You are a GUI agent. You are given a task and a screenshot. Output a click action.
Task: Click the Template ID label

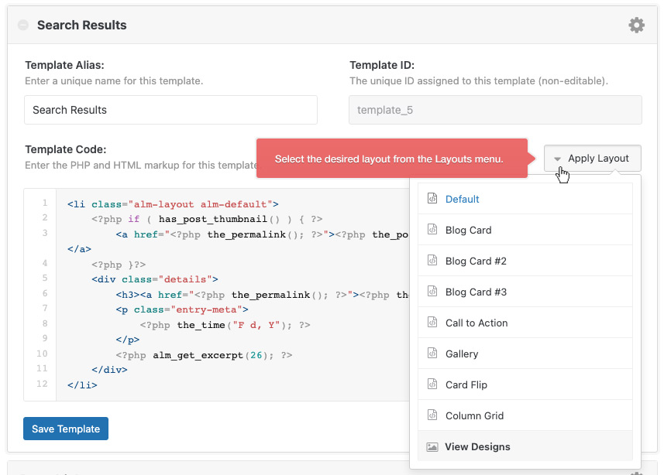click(382, 65)
